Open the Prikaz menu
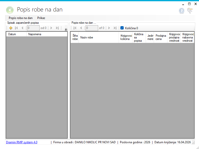Viewport: 199px width, 149px height. pos(41,18)
